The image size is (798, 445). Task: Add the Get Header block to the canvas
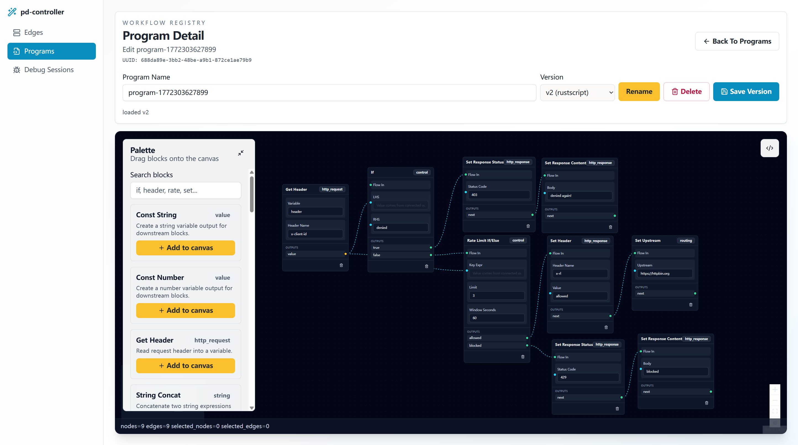click(x=186, y=366)
